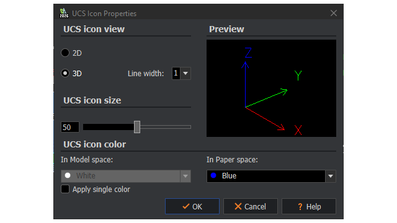
Task: Open the Help button
Action: [309, 206]
